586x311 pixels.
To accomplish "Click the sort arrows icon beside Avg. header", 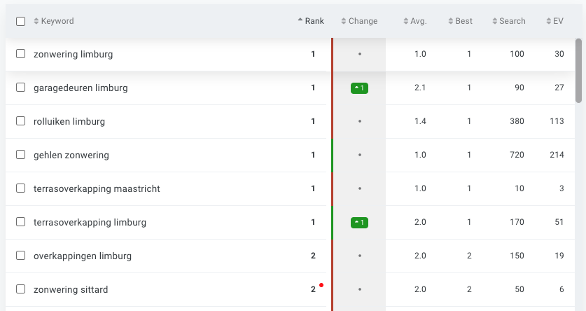I will click(x=406, y=21).
